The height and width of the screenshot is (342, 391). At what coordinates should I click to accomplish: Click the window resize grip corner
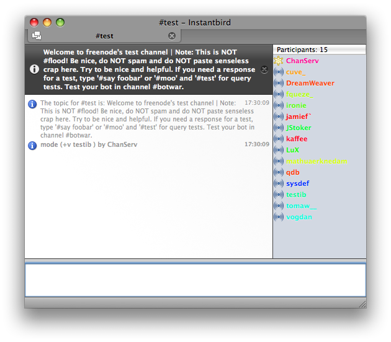[362, 304]
